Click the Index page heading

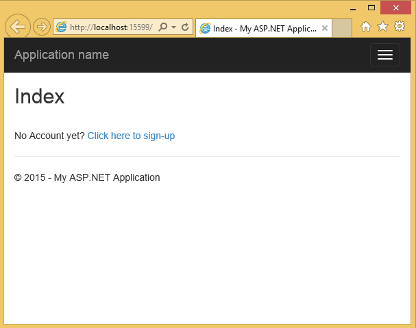coord(40,97)
